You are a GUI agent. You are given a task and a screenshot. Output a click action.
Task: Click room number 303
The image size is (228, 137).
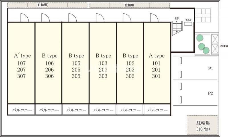[x=103, y=76]
